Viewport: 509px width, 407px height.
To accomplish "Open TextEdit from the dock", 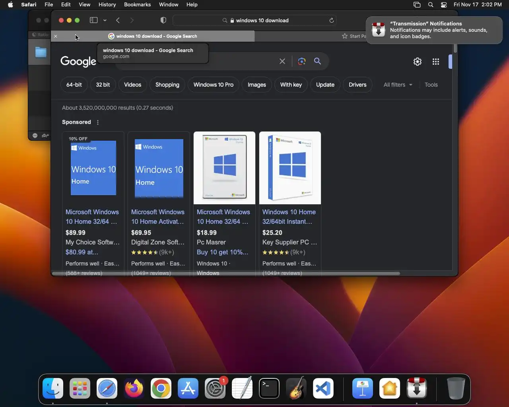I will coord(242,388).
